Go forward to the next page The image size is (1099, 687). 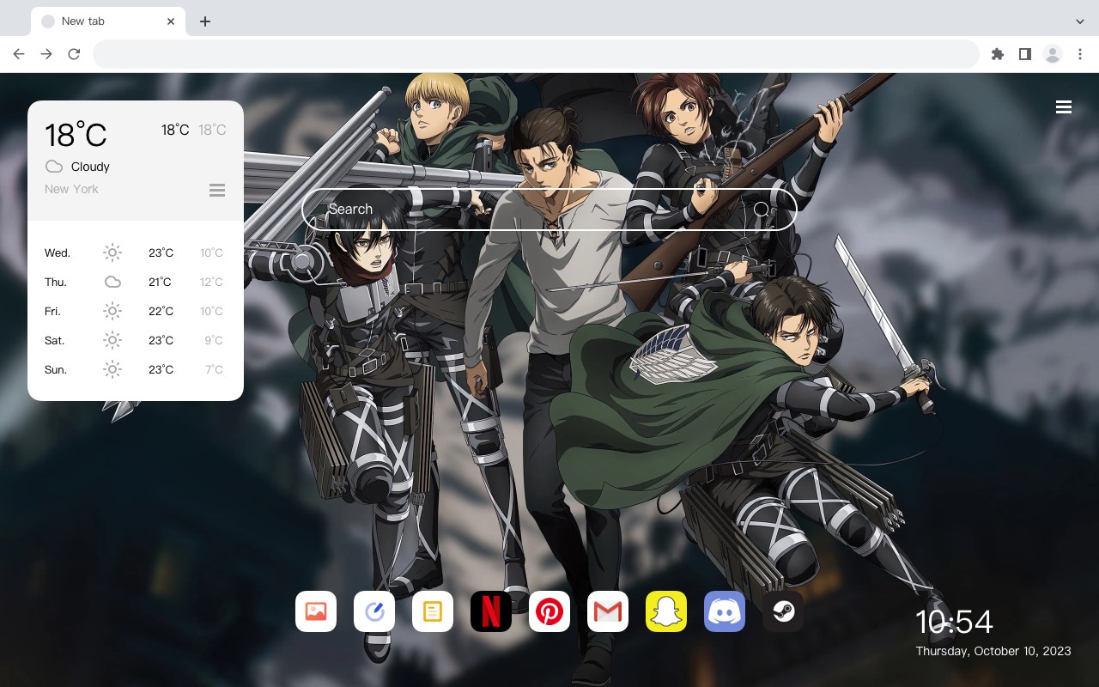46,54
